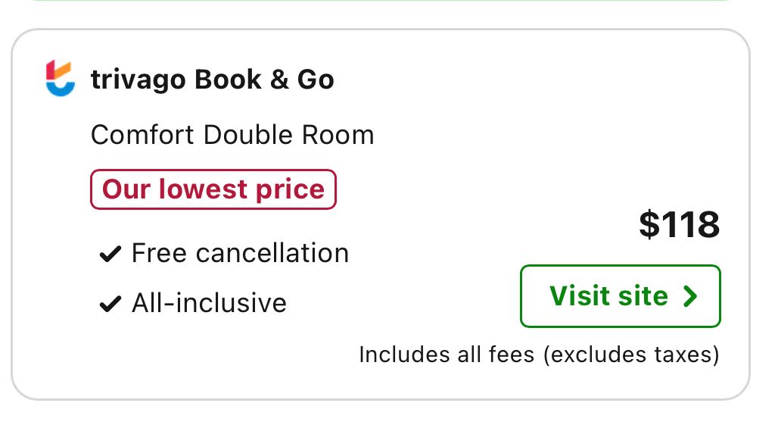Click the Book & Go text
Viewport: 778px width, 428px height.
264,80
